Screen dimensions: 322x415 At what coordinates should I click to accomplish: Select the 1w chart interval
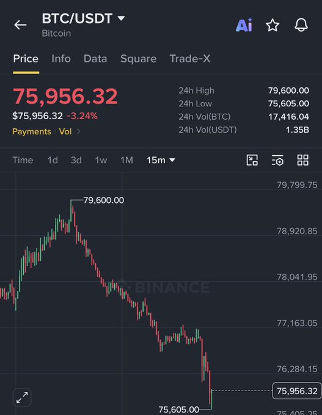[x=101, y=160]
